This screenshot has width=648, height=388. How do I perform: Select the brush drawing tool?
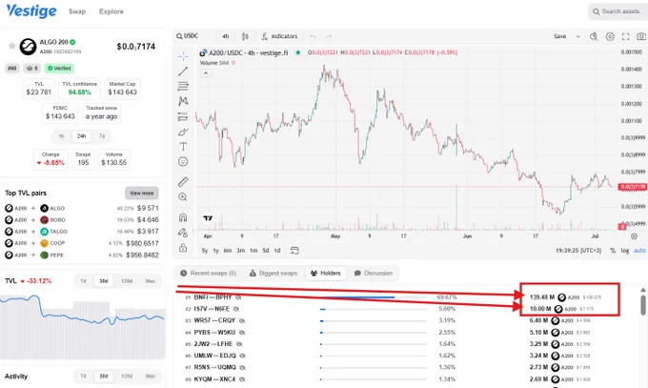(183, 132)
